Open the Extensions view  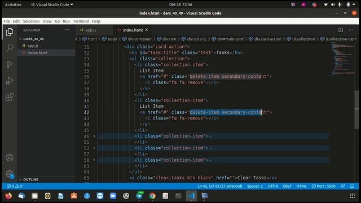pyautogui.click(x=10, y=97)
